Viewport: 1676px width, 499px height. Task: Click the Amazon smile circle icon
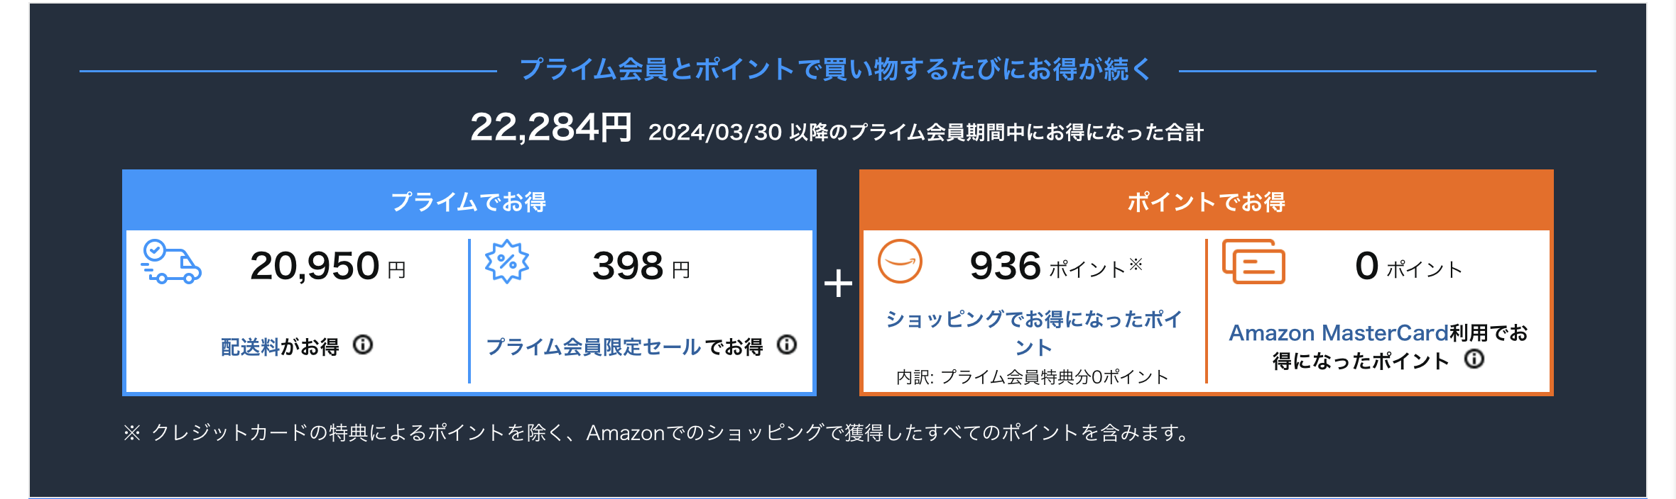point(900,262)
